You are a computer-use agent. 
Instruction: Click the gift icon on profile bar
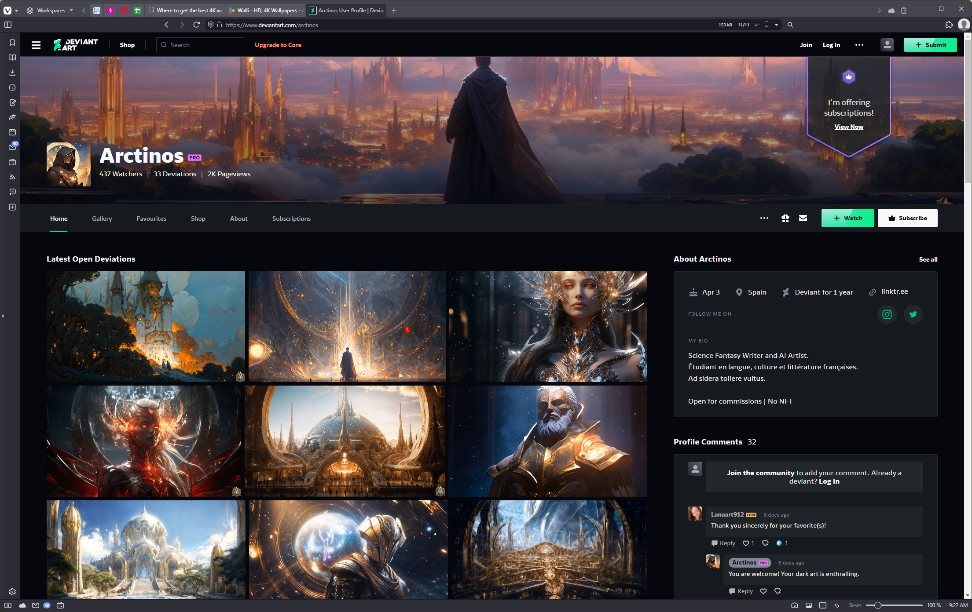[x=785, y=218]
